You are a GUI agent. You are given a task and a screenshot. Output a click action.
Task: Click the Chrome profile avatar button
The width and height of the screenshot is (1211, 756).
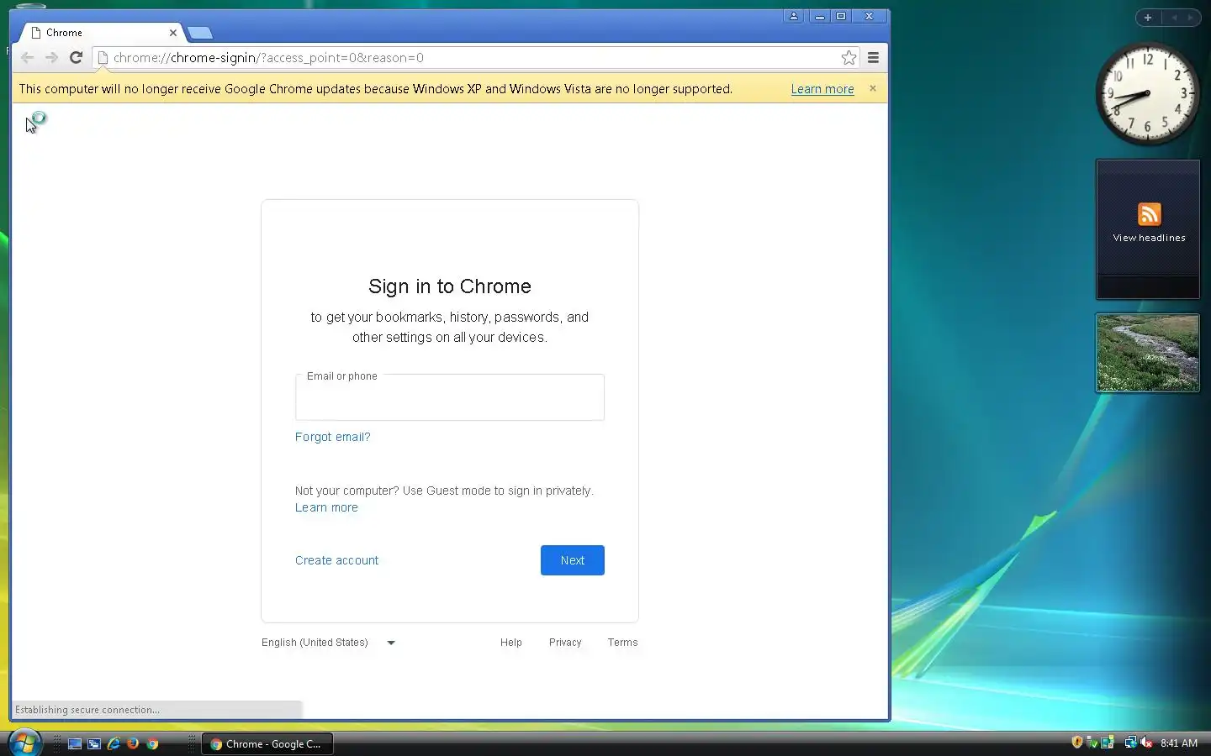[x=793, y=16]
